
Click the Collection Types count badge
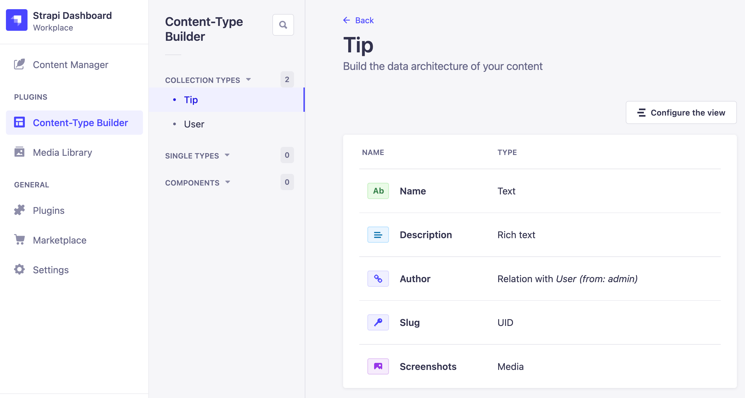click(x=287, y=80)
